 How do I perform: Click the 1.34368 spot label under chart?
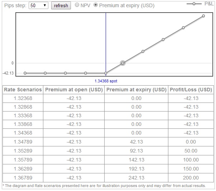click(x=106, y=81)
